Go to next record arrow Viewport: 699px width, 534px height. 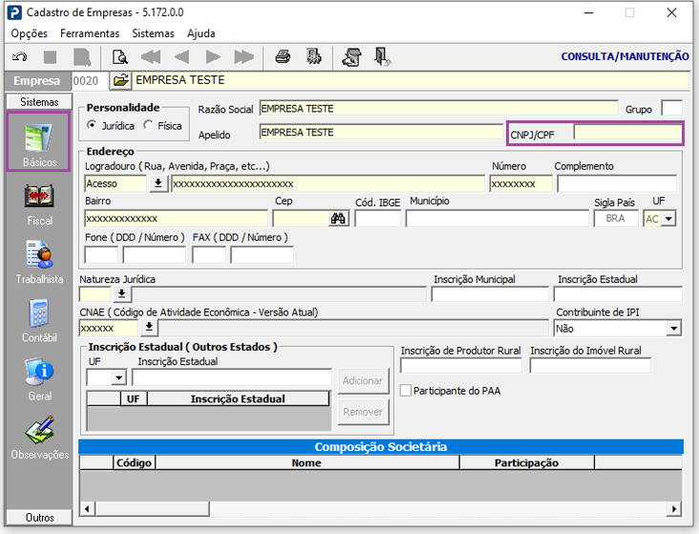click(x=213, y=57)
